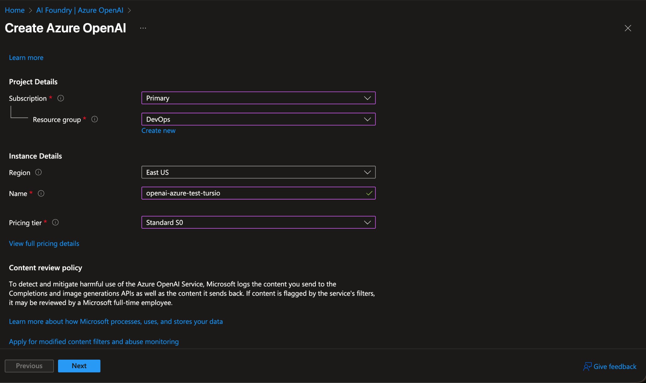Click the Resource group info icon
646x383 pixels.
tap(95, 119)
